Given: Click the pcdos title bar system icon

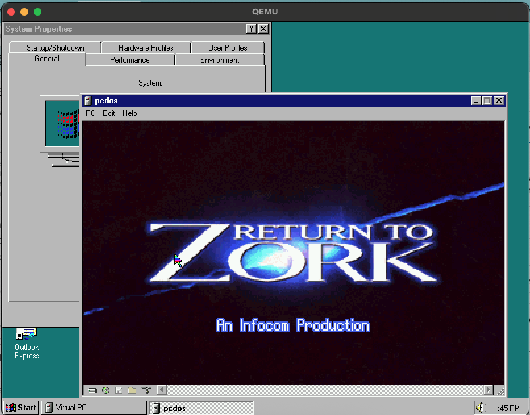Looking at the screenshot, I should (x=88, y=101).
